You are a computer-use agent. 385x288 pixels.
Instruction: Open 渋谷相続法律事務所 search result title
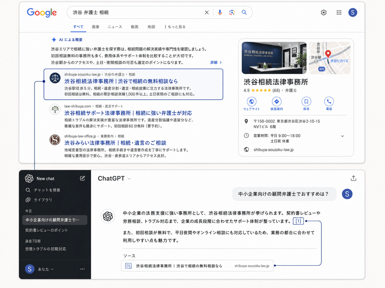[121, 81]
